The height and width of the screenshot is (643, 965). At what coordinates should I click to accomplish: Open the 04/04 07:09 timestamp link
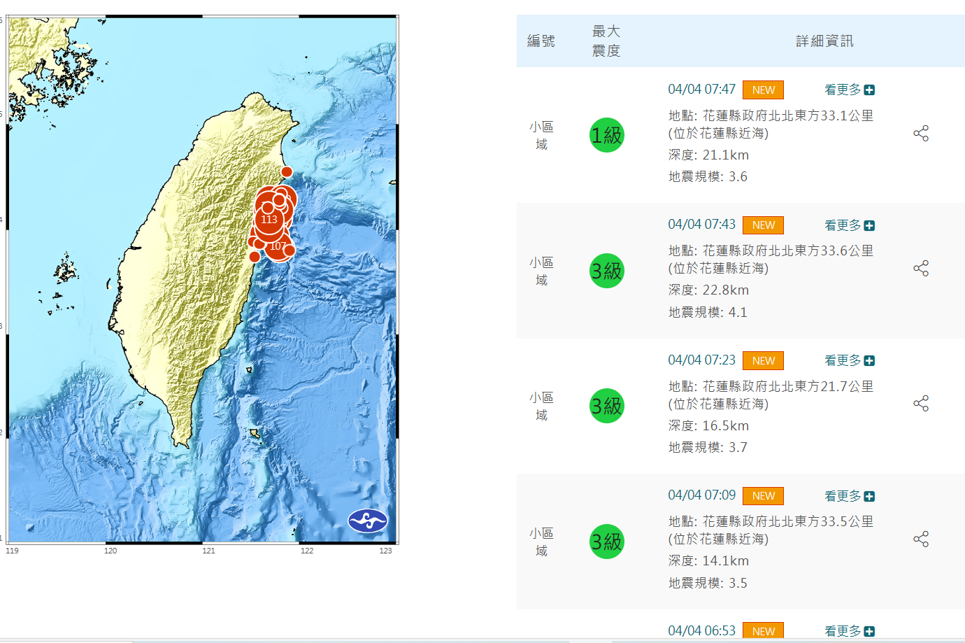pos(701,495)
